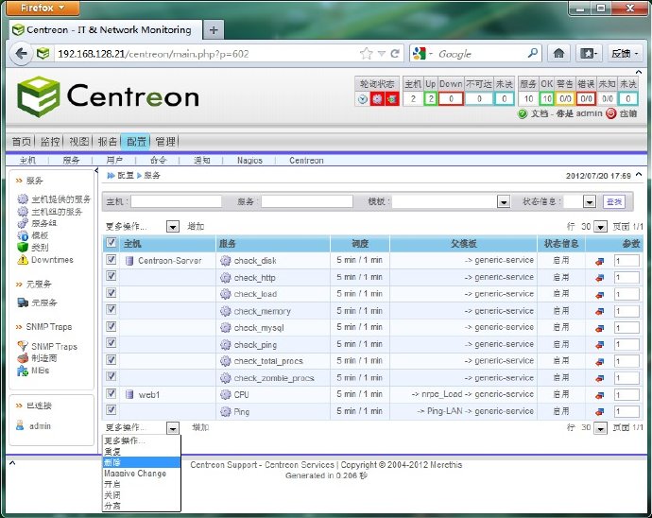Open the 状态信息 status filter dropdown
Screen dimensions: 652x518
click(590, 202)
